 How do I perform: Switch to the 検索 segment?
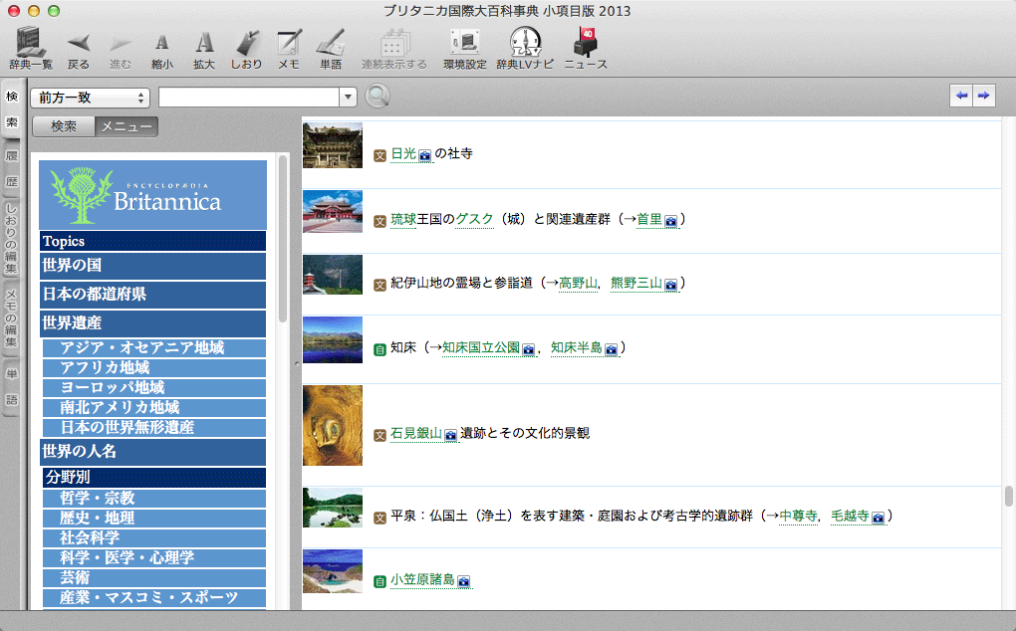click(x=64, y=126)
